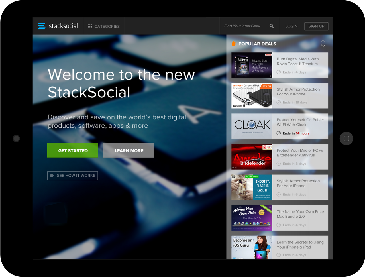
Task: Click the orange flame Popular Deals icon
Action: tap(234, 44)
